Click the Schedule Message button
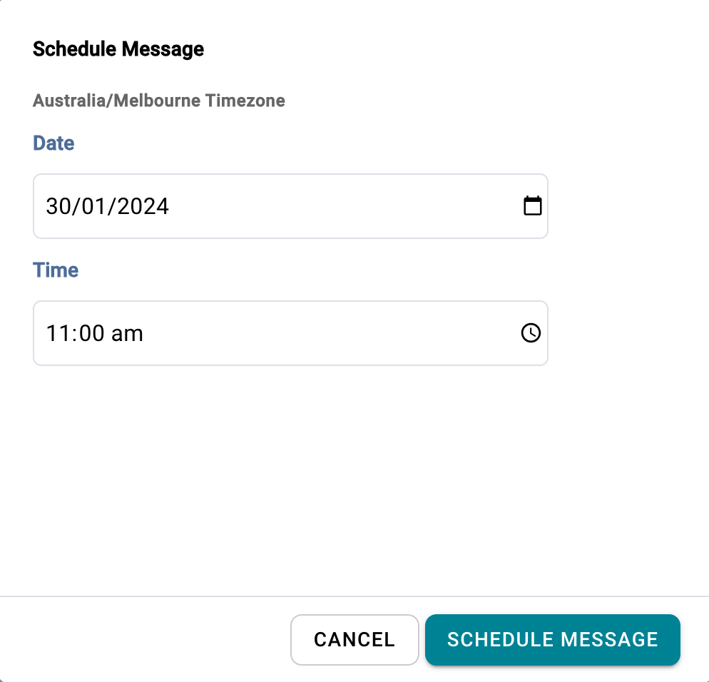709x682 pixels. pyautogui.click(x=552, y=639)
